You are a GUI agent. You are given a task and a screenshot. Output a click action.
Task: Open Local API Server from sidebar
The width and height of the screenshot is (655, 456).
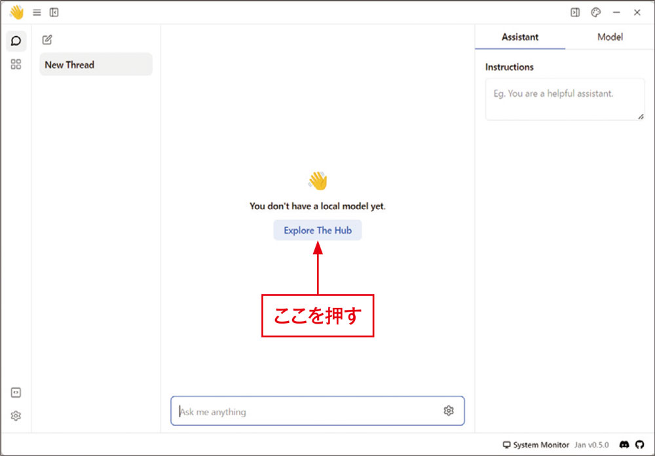pyautogui.click(x=16, y=392)
